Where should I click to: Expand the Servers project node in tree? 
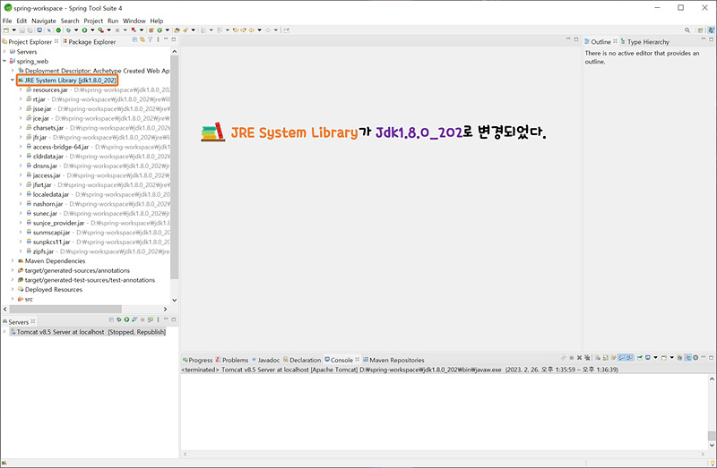(x=4, y=52)
